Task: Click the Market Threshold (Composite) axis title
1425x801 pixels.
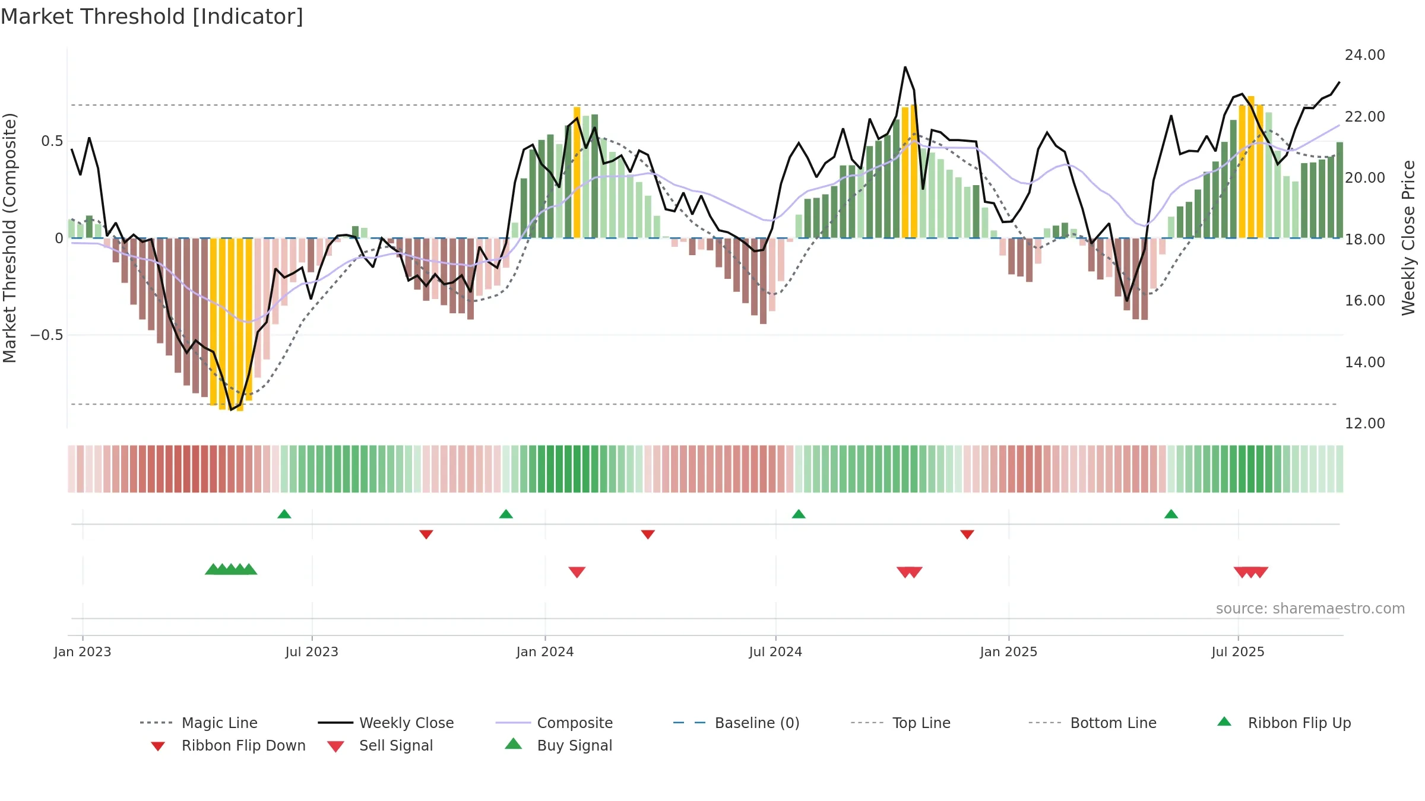Action: tap(9, 238)
